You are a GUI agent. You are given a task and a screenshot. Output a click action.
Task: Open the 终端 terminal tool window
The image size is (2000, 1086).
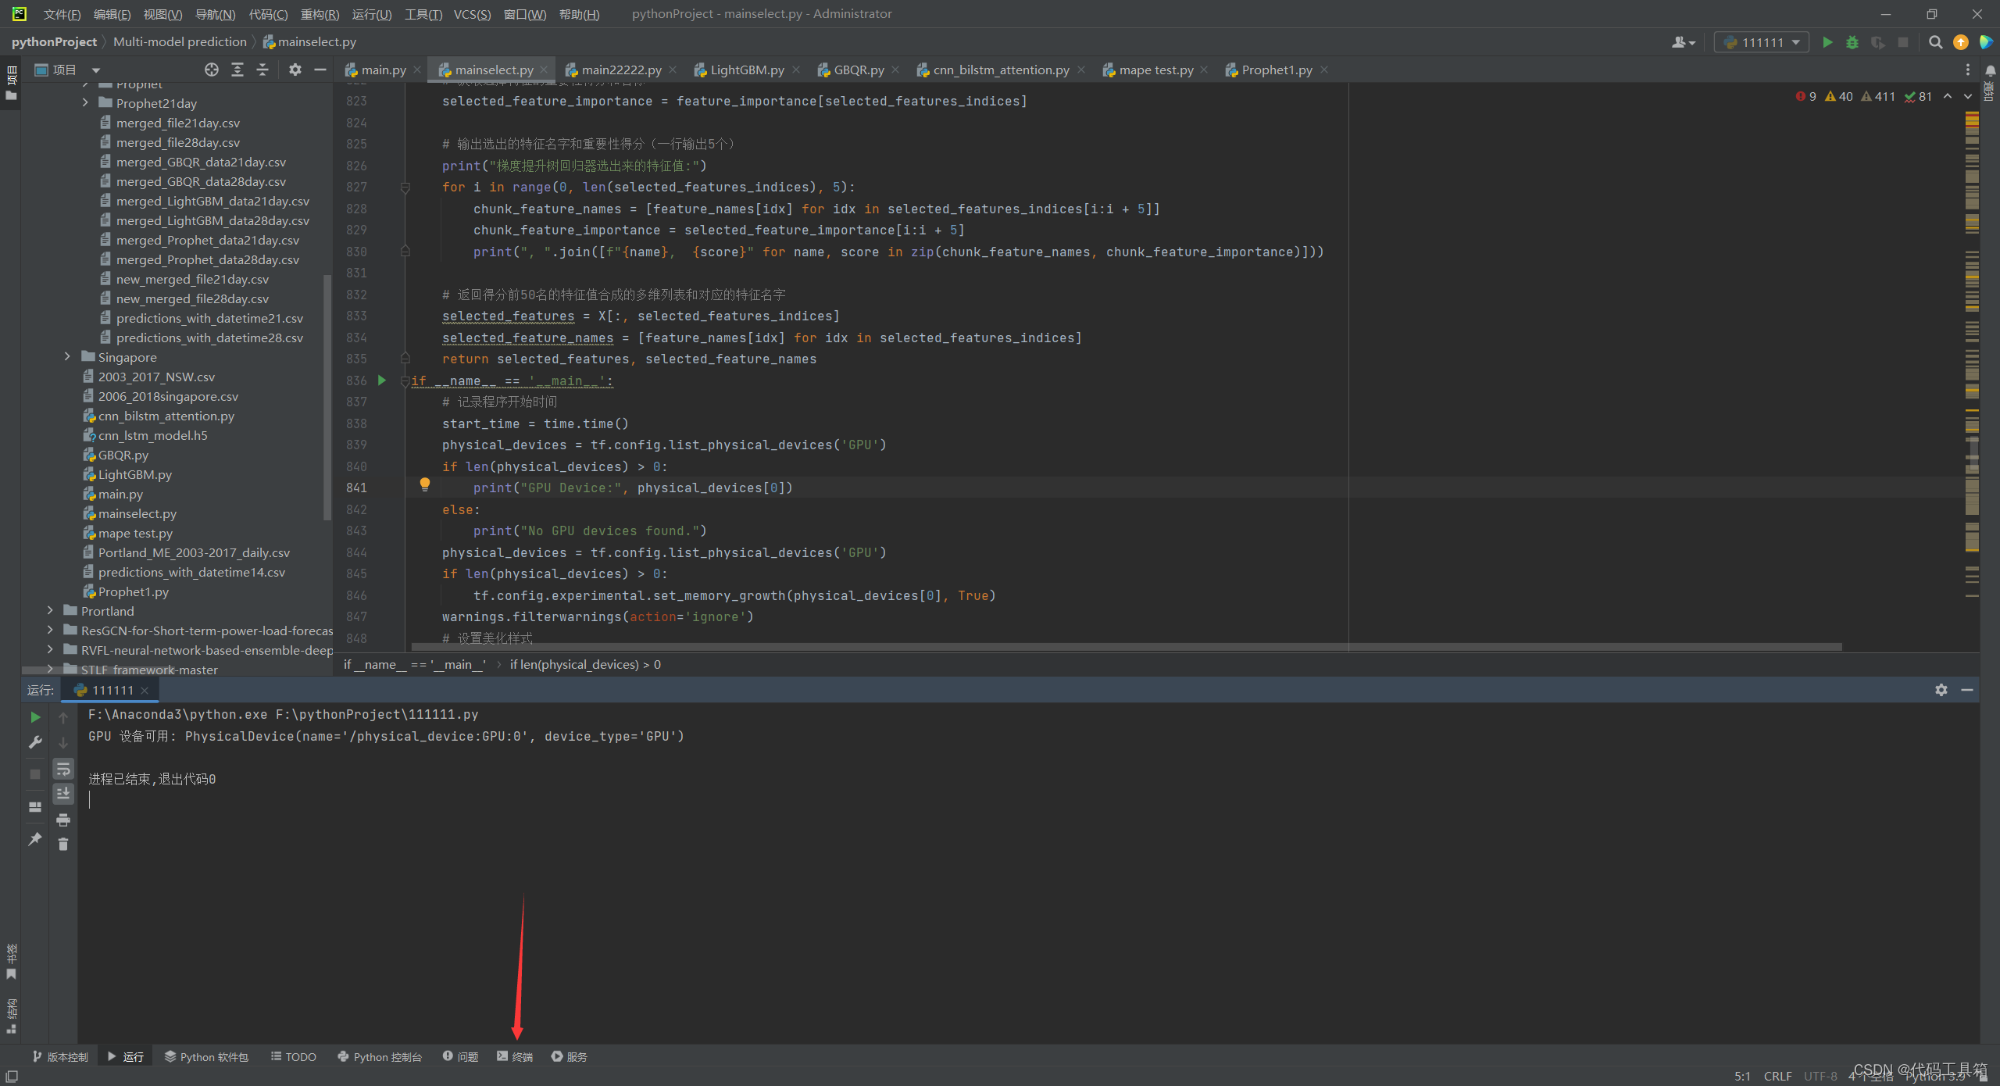[516, 1056]
